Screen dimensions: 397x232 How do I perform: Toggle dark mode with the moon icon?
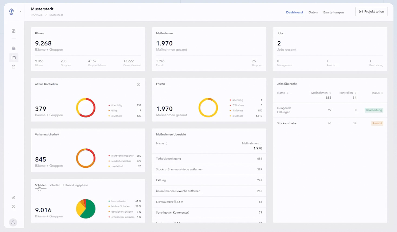pyautogui.click(x=14, y=197)
